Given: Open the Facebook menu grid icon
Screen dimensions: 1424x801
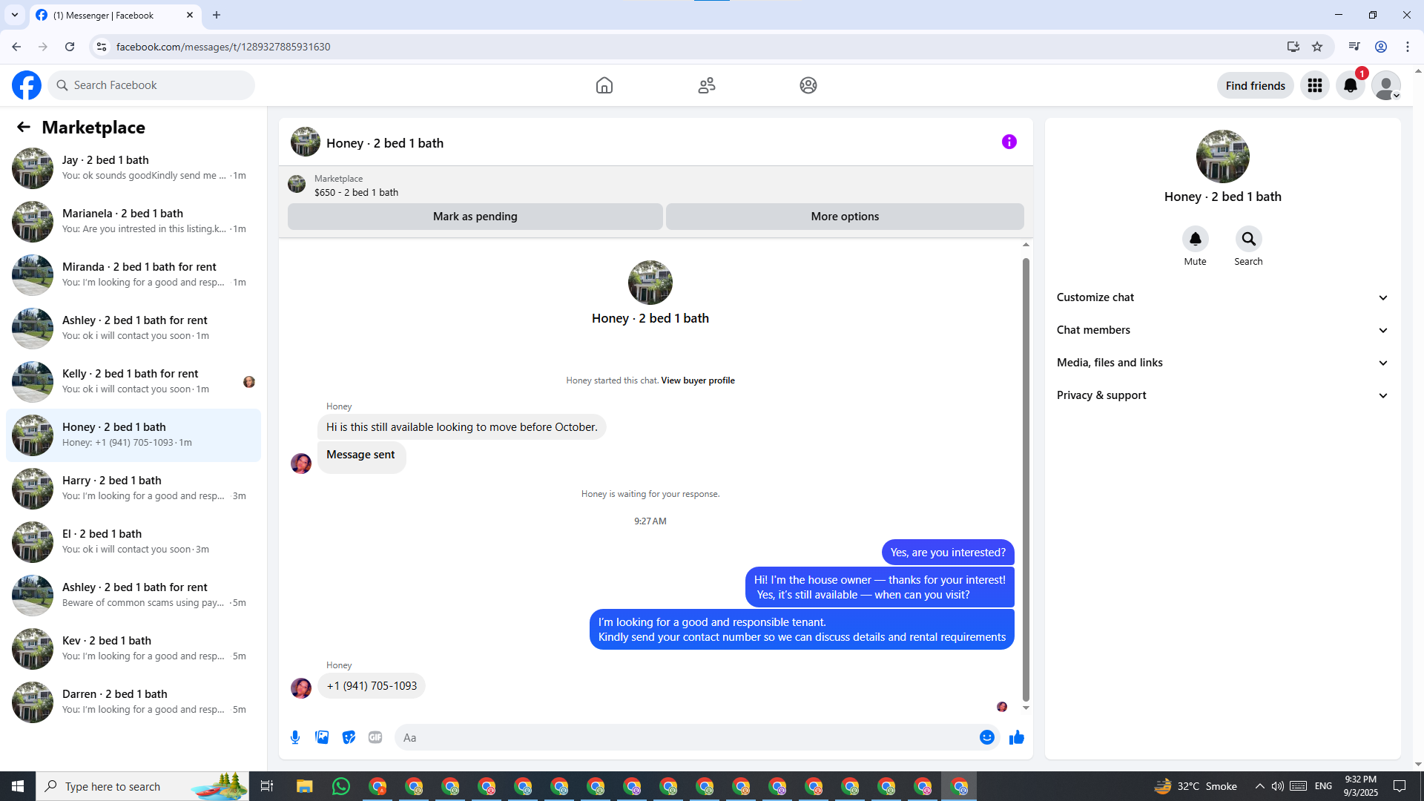Looking at the screenshot, I should [x=1315, y=85].
